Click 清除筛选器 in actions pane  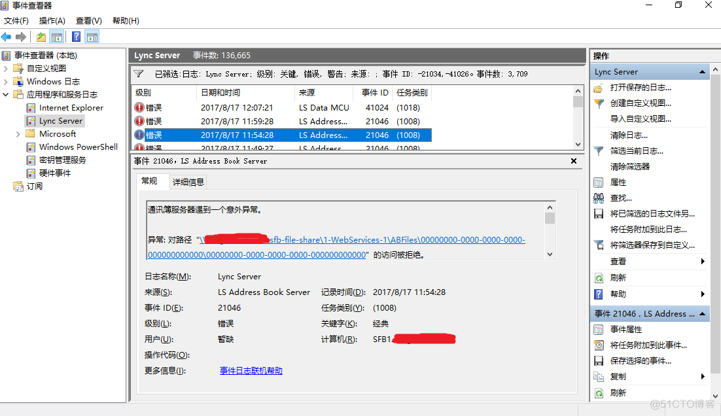[x=630, y=166]
